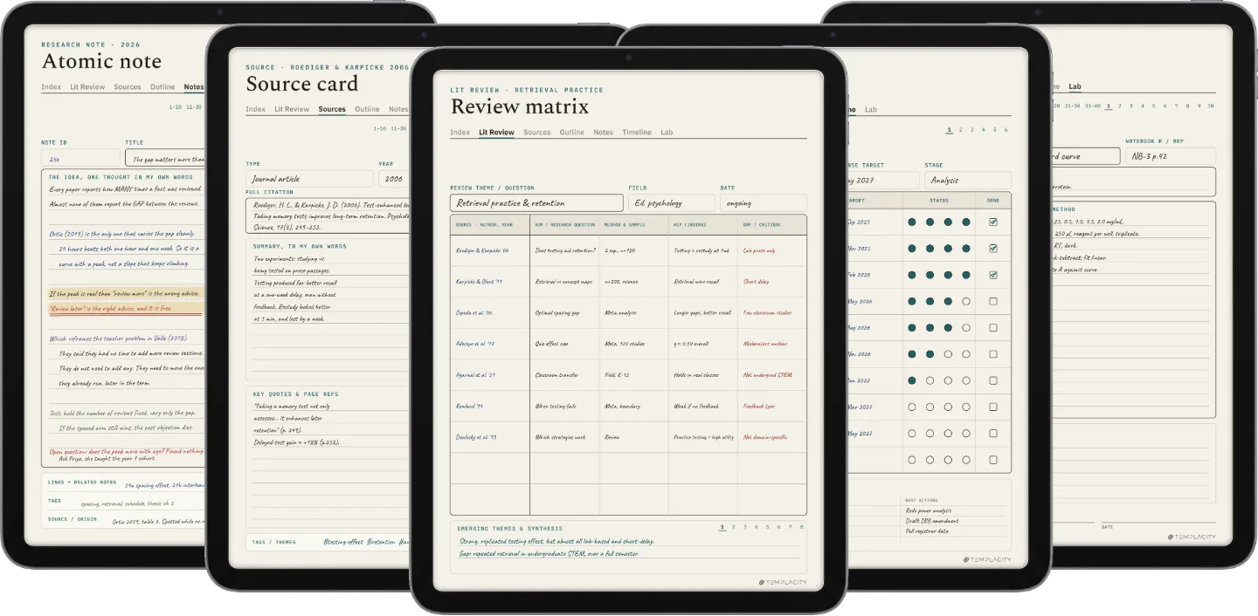Image resolution: width=1258 pixels, height=616 pixels.
Task: Select the Dunlosky et al. '13 entry
Action: 490,437
